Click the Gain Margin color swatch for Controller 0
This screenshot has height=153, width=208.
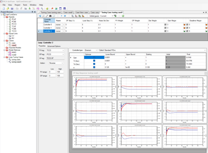pos(185,25)
